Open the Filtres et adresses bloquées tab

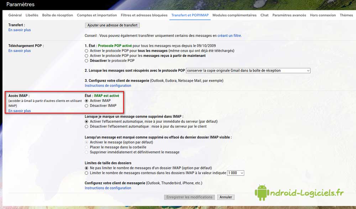(144, 15)
